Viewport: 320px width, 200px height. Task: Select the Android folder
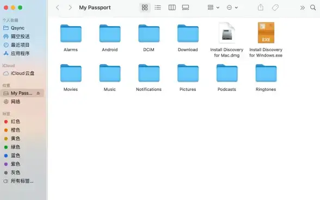(110, 34)
